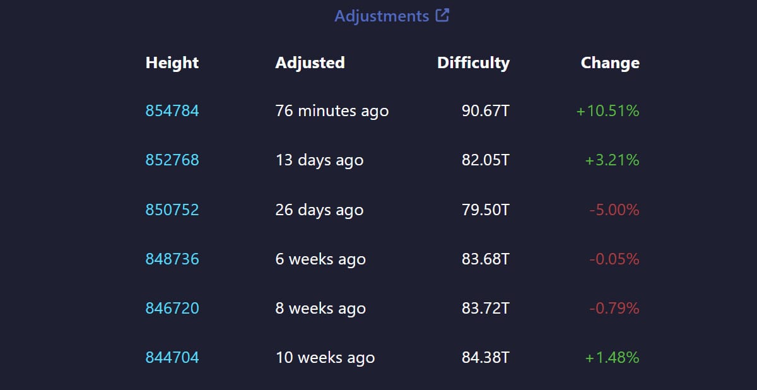Open block height 848736
This screenshot has width=757, height=390.
[172, 259]
